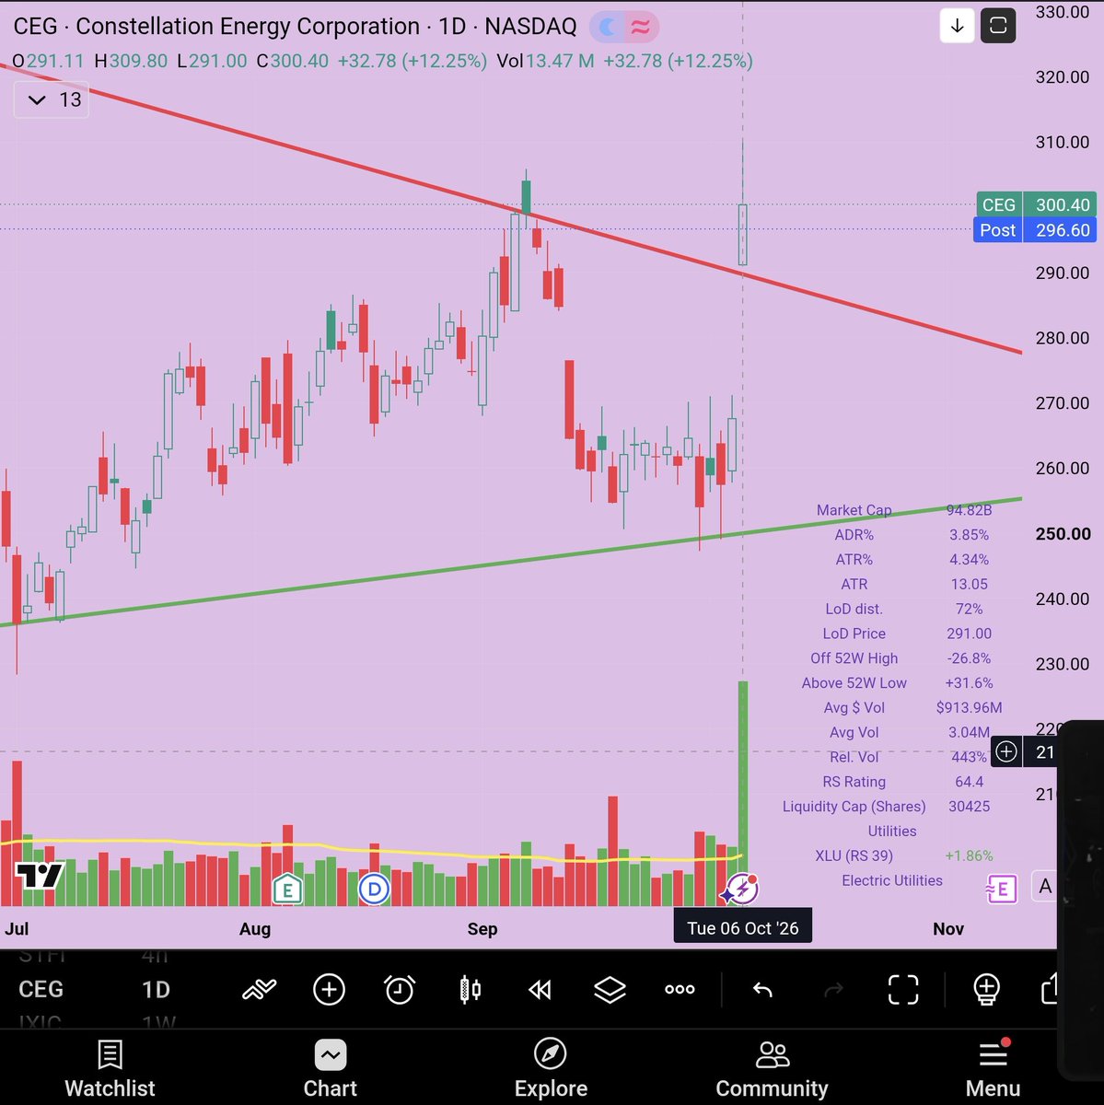Click the Market Cap stat label
This screenshot has height=1105, width=1104.
point(854,510)
